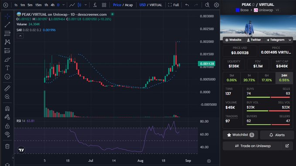Click the RSI 14 indicator legend

(x=25, y=121)
